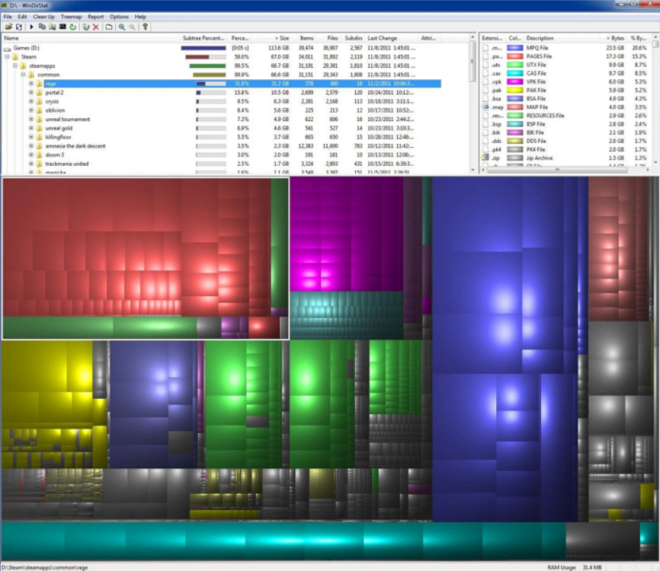This screenshot has width=660, height=571.
Task: Refresh all with the green circular arrow
Action: pos(72,27)
